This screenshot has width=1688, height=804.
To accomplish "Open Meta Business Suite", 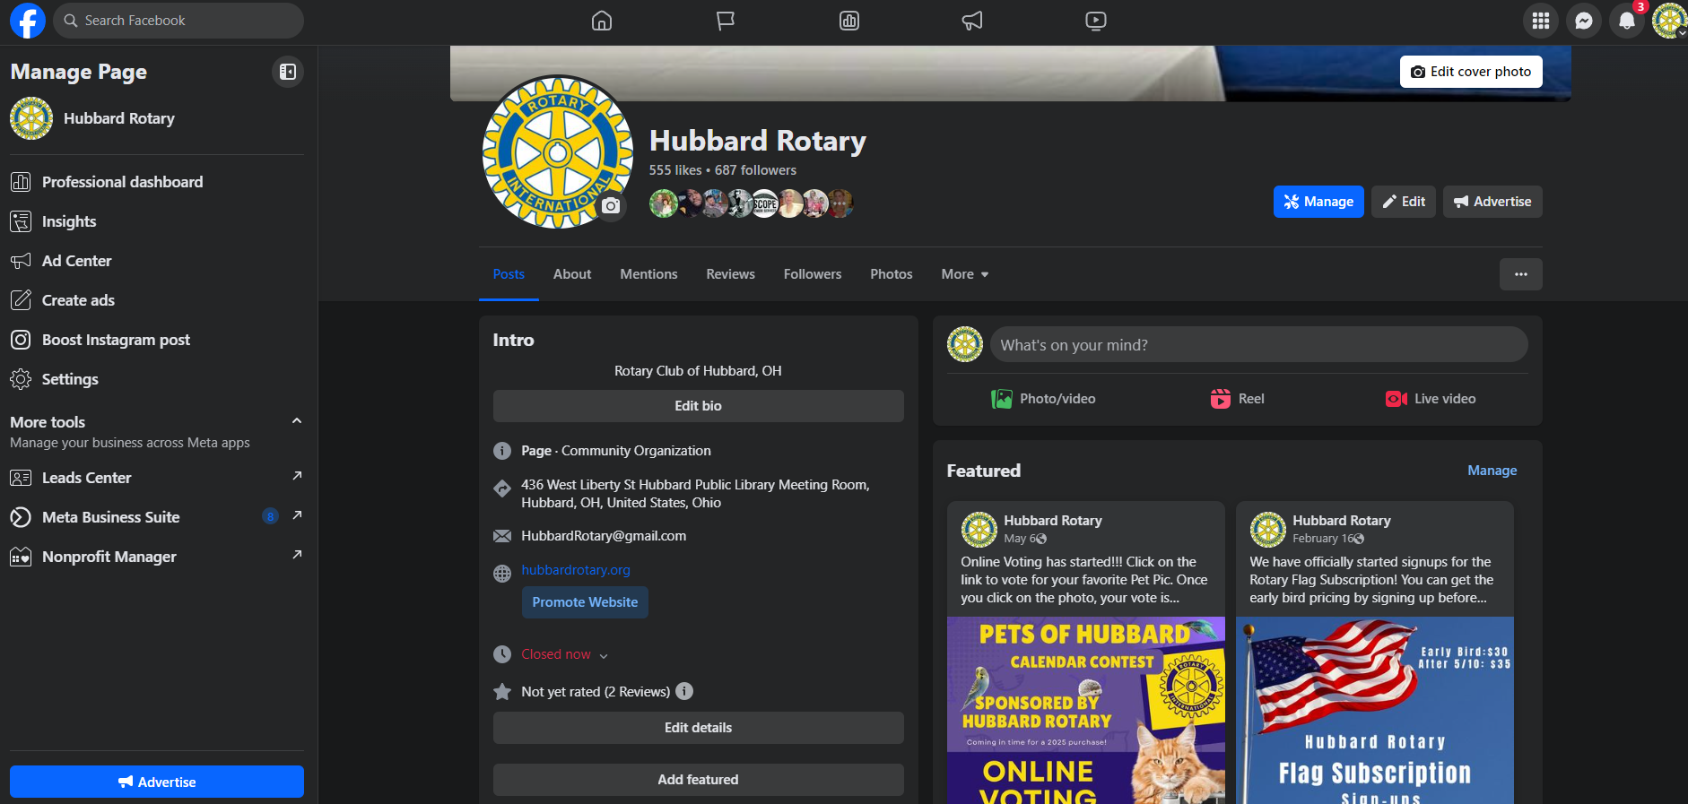I will [x=157, y=517].
